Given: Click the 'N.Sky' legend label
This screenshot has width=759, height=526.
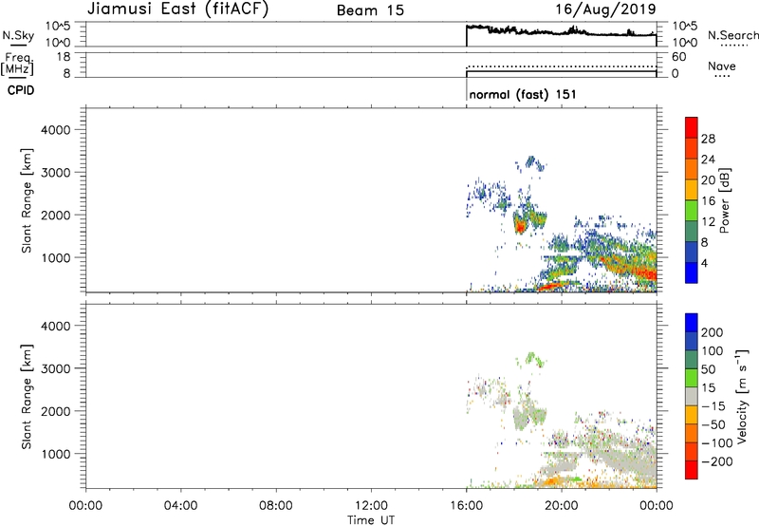Looking at the screenshot, I should [18, 35].
